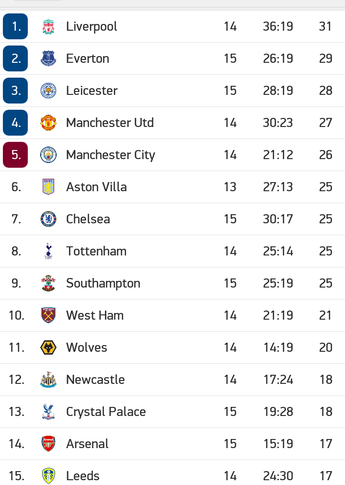Open the West Ham team page
345x485 pixels.
95,315
